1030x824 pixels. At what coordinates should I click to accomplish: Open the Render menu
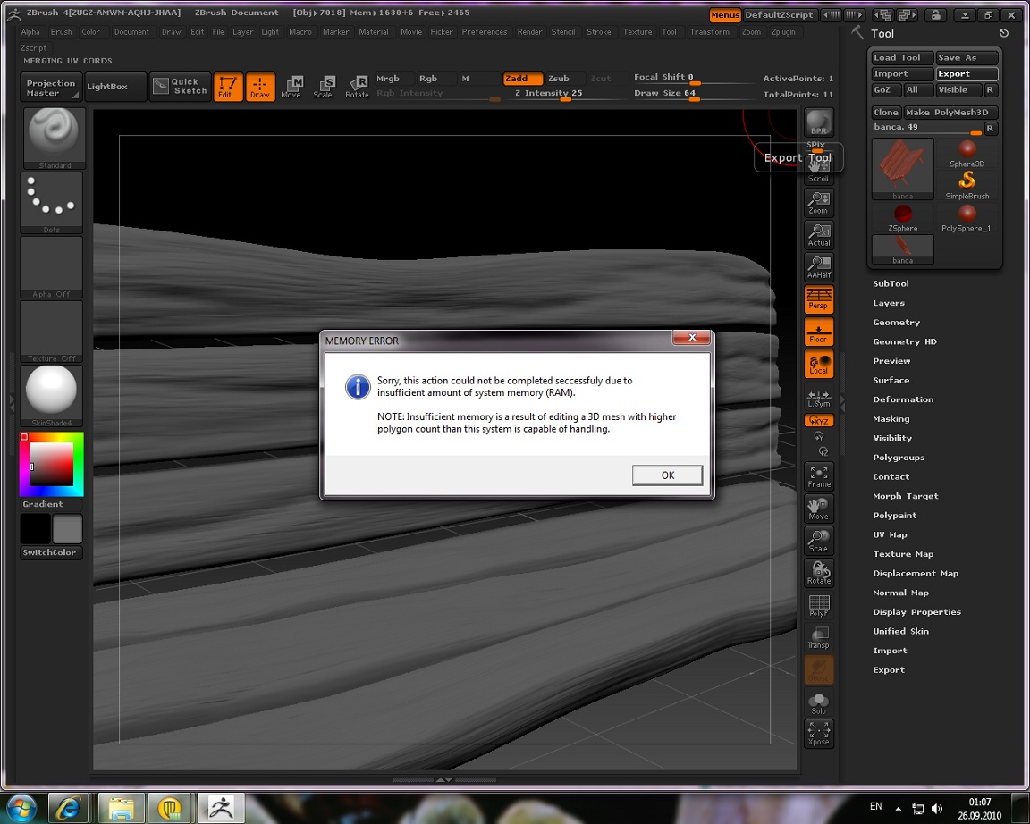click(529, 31)
